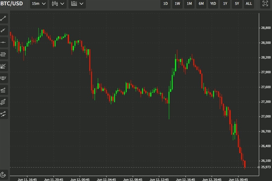This screenshot has height=181, width=272.
Task: Select the Fibonacci arcs tool
Action: coord(4,78)
